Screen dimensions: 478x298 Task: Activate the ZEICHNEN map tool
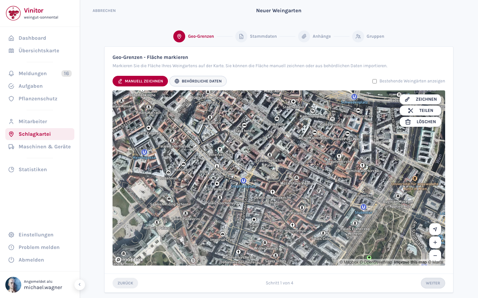[x=420, y=99]
